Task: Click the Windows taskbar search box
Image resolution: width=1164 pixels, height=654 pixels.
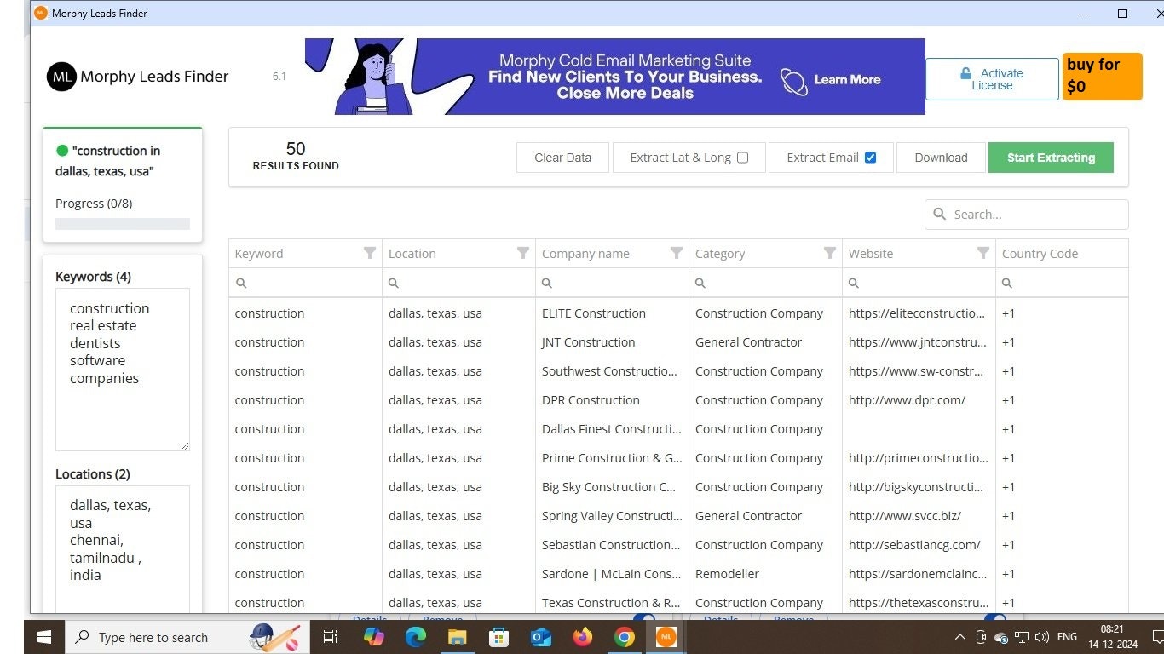Action: pyautogui.click(x=187, y=637)
